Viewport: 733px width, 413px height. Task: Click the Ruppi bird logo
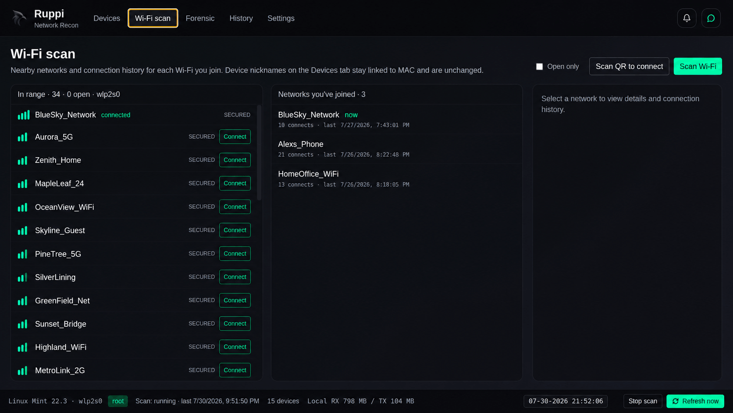(x=19, y=18)
